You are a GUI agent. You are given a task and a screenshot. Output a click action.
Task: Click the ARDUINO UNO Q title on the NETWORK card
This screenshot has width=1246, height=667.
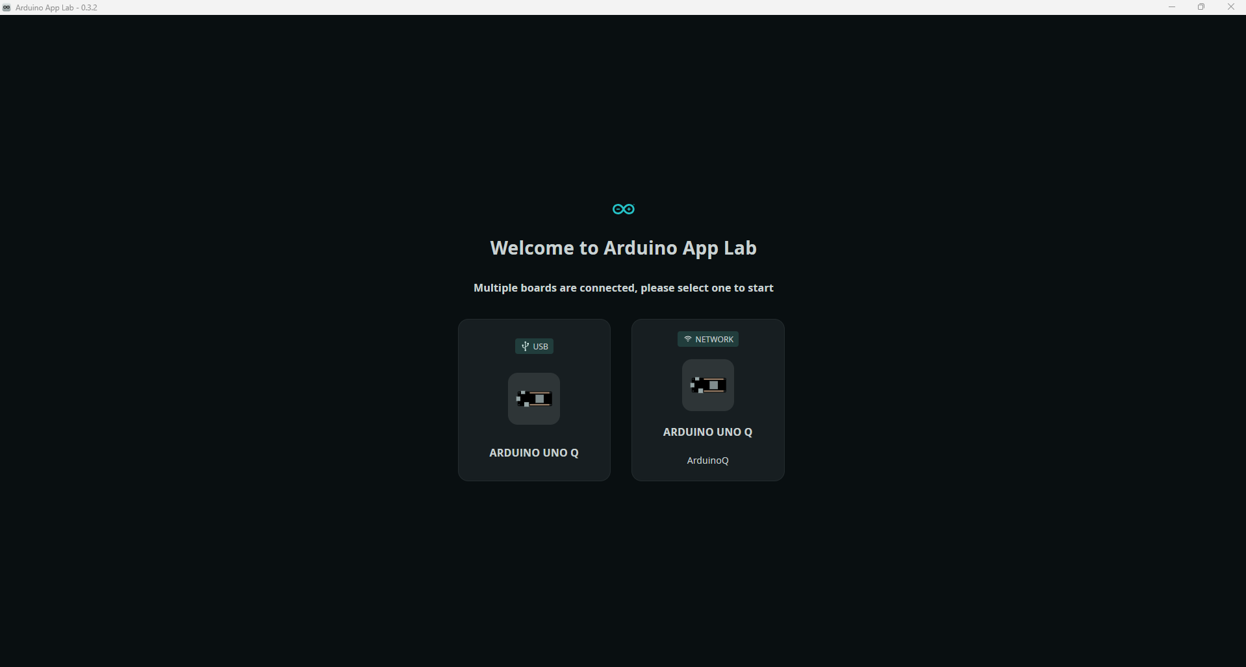707,431
